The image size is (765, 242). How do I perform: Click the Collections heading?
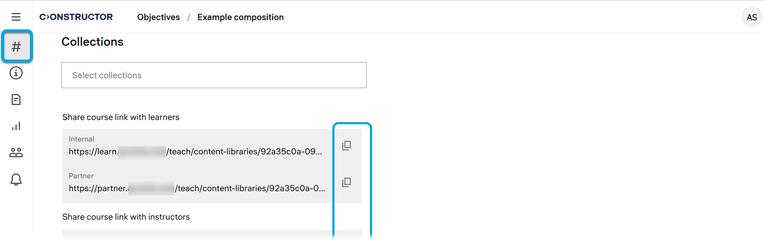(92, 42)
